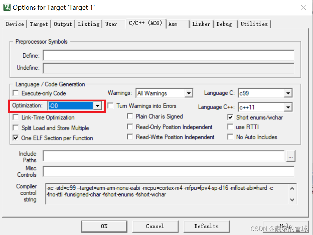This screenshot has height=235, width=313.
Task: Check Turn Warnings into Errors
Action: click(110, 106)
